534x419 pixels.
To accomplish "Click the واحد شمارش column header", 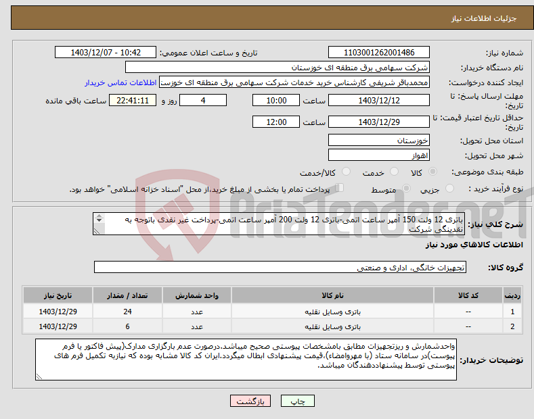I will click(x=197, y=295).
